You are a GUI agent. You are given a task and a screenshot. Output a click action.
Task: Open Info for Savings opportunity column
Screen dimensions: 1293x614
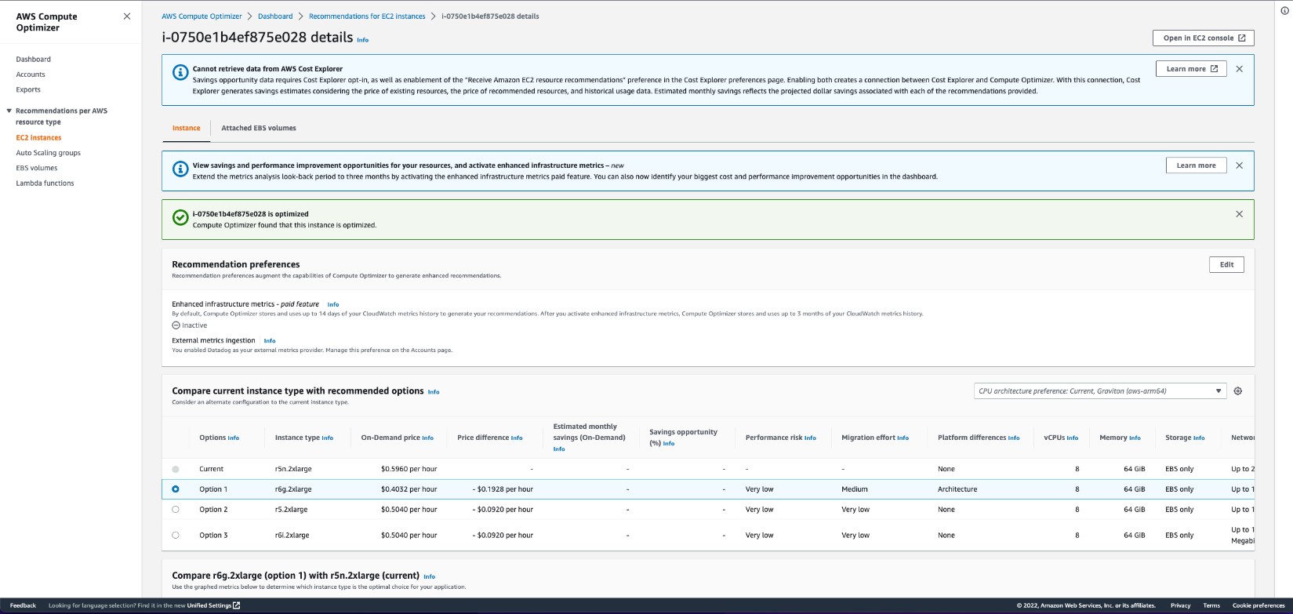coord(669,444)
